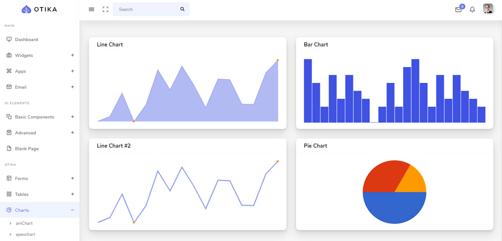Click the Otika leaf logo icon

(26, 10)
